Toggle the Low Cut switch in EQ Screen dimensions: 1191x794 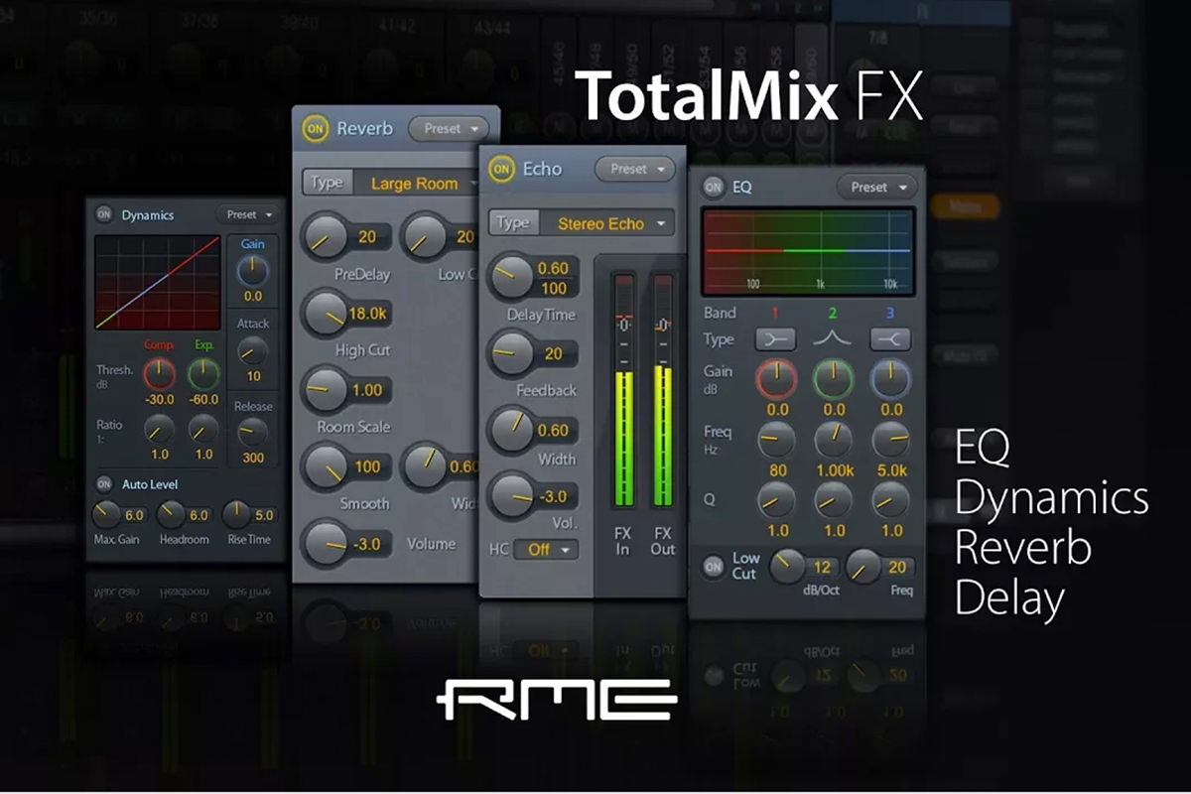click(x=714, y=566)
